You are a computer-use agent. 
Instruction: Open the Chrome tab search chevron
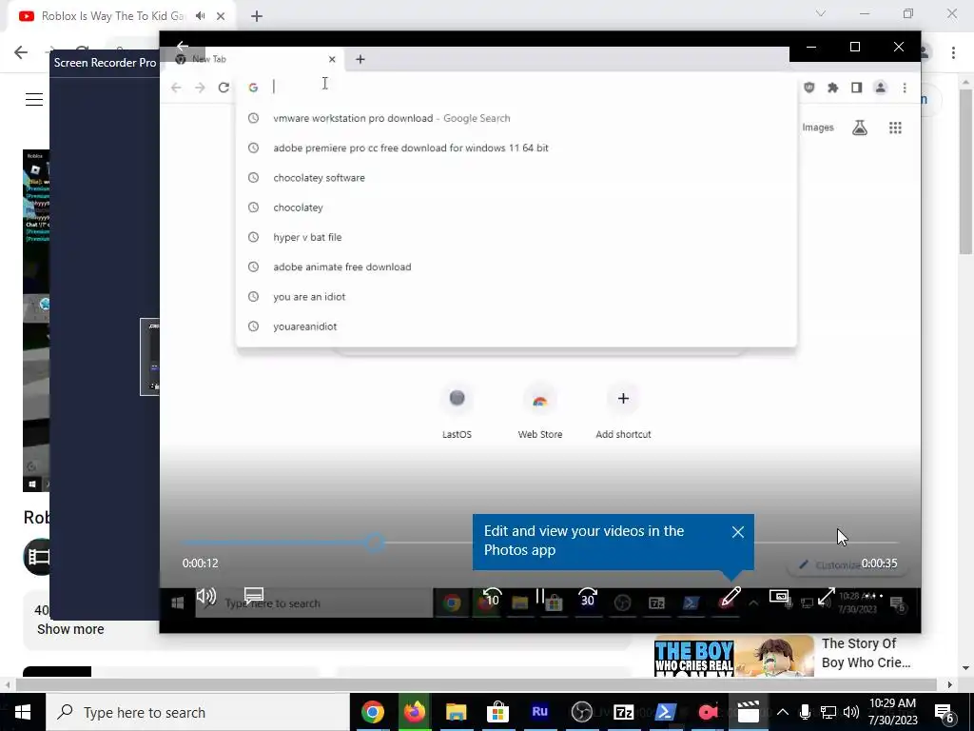click(x=821, y=13)
